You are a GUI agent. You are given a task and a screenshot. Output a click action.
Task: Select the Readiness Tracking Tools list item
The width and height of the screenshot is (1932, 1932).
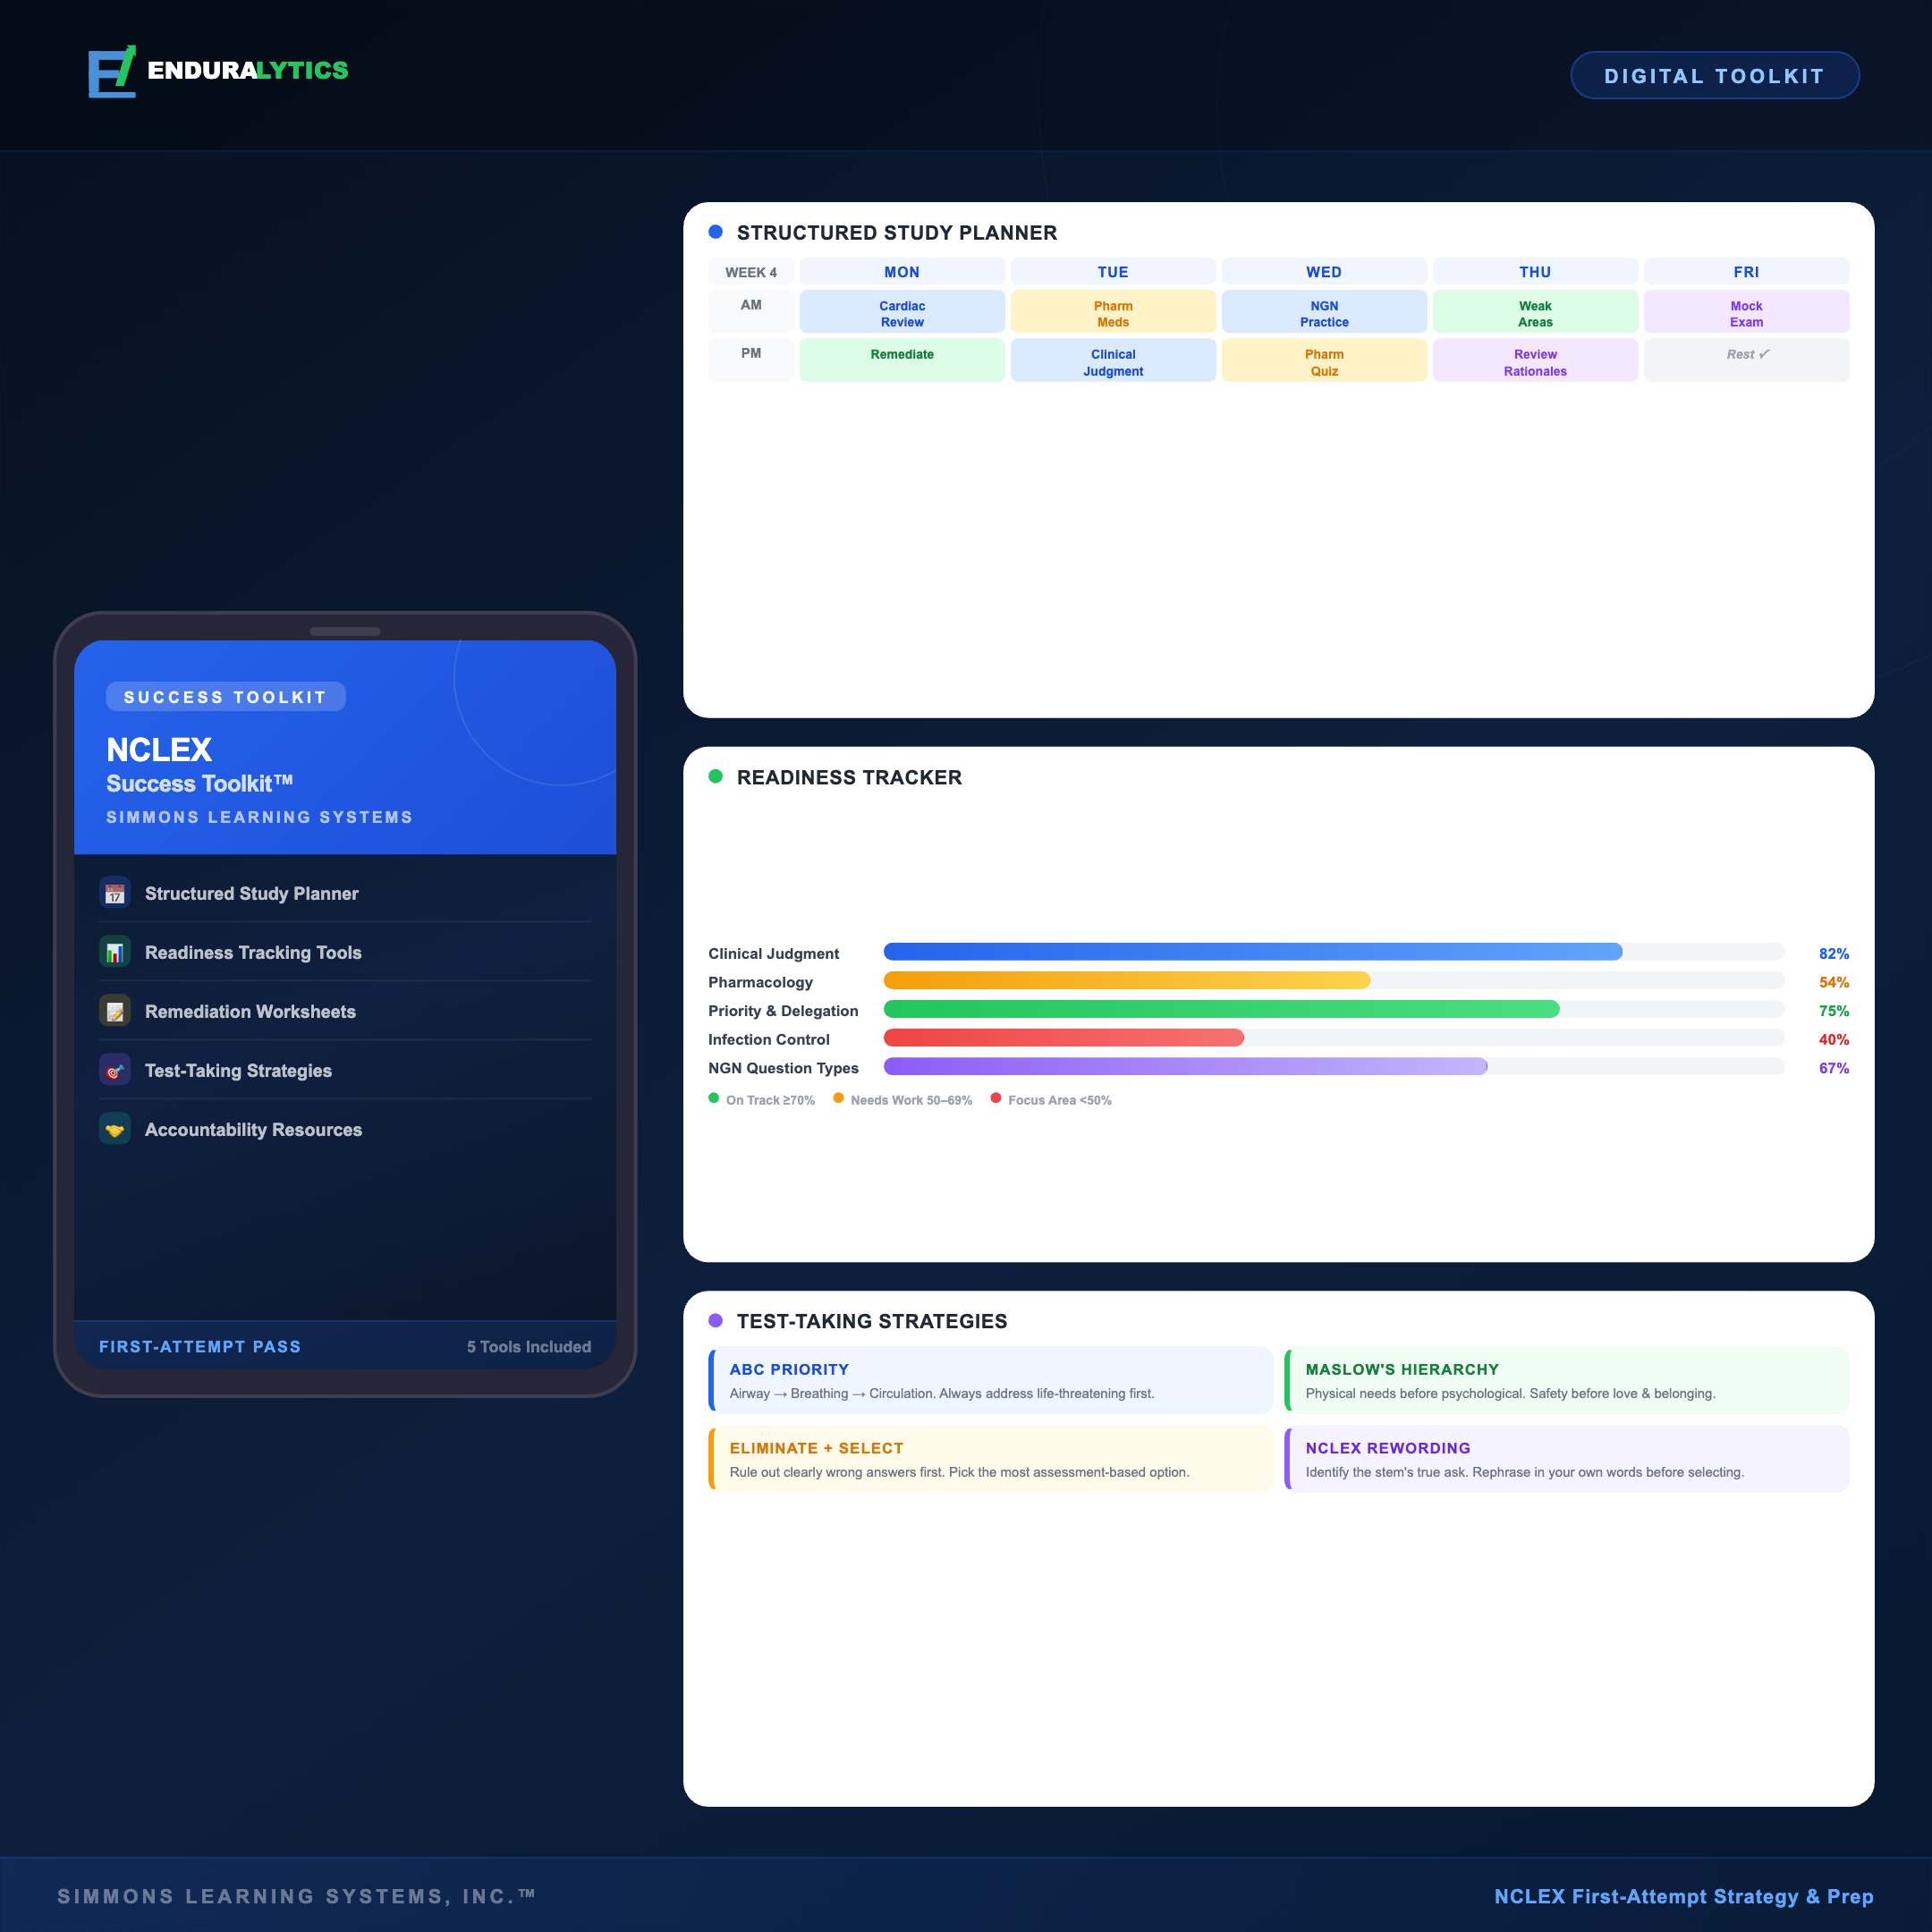[345, 952]
